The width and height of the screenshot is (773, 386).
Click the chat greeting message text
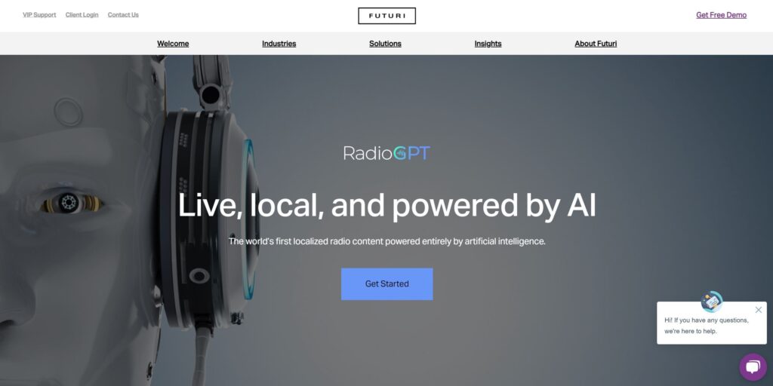click(x=707, y=326)
